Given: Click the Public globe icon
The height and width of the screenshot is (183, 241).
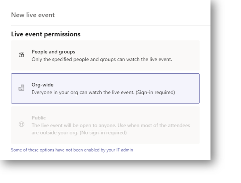Looking at the screenshot, I should coord(21,124).
